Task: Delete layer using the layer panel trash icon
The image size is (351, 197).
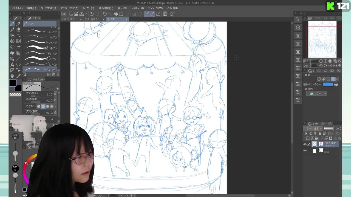Action: pos(340,138)
